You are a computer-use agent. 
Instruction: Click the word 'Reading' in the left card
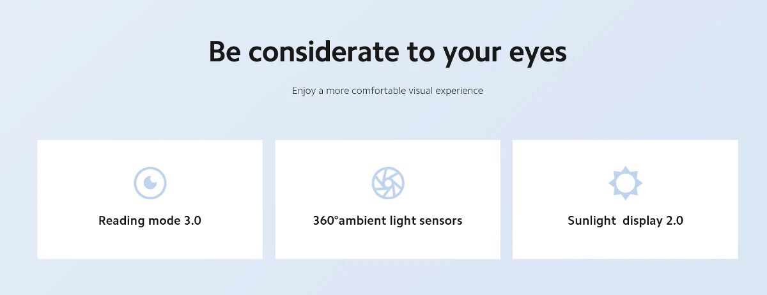(x=121, y=221)
